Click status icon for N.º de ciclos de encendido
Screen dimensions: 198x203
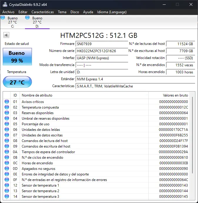click(x=7, y=157)
